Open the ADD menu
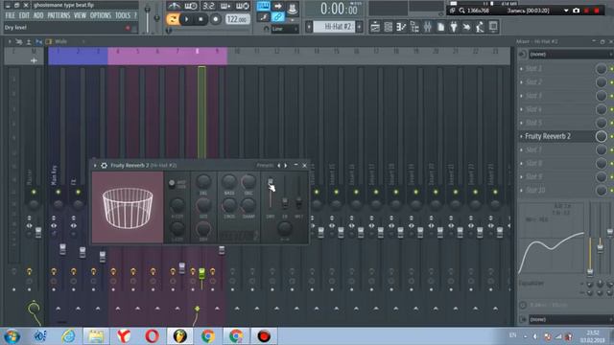The image size is (614, 345). (x=38, y=15)
